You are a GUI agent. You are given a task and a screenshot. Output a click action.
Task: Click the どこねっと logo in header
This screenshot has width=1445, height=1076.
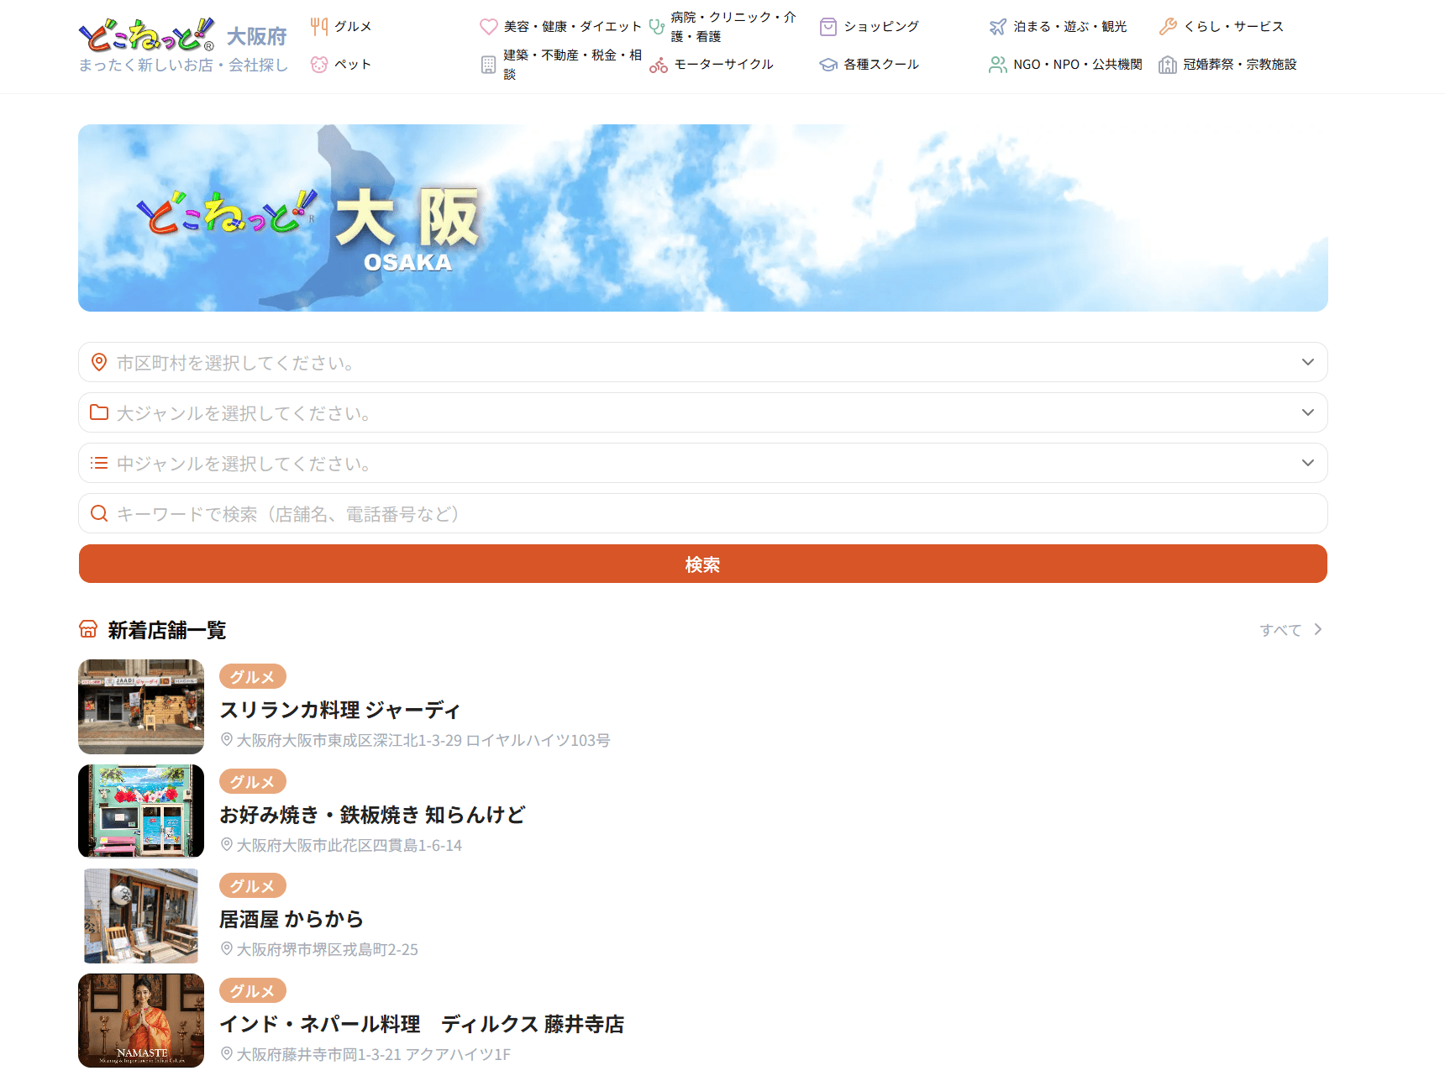pos(146,34)
